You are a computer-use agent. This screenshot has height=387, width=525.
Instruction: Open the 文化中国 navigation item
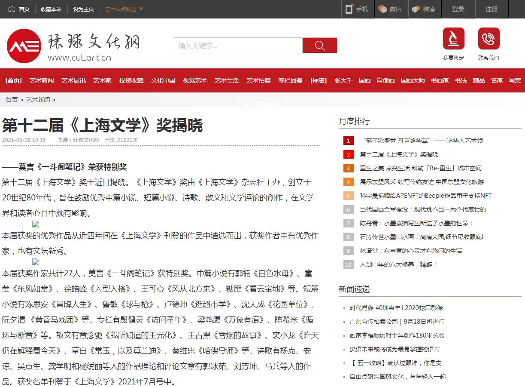163,80
